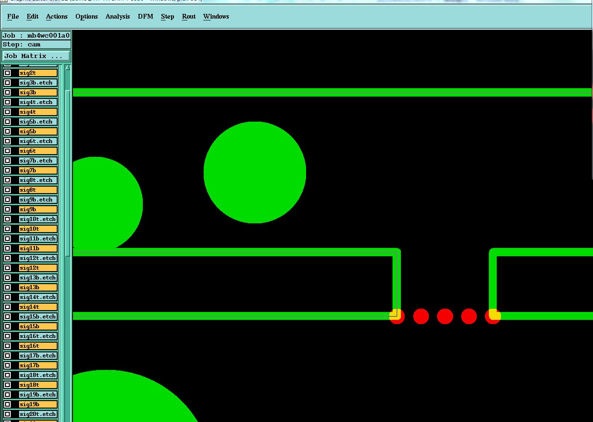Select the sig19b.etch layer name
This screenshot has width=593, height=422.
(38, 395)
